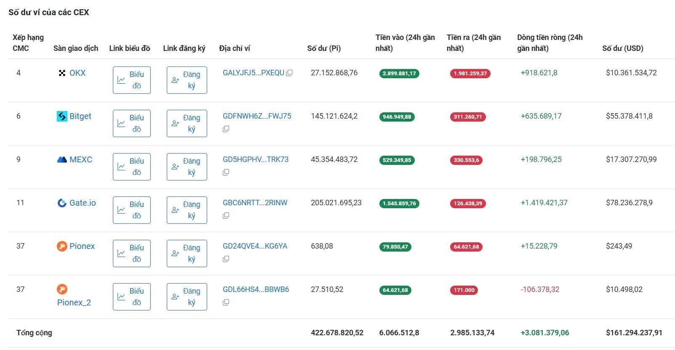Click Đăng ký button for Bitget
Screen dimensions: 675x350
187,123
